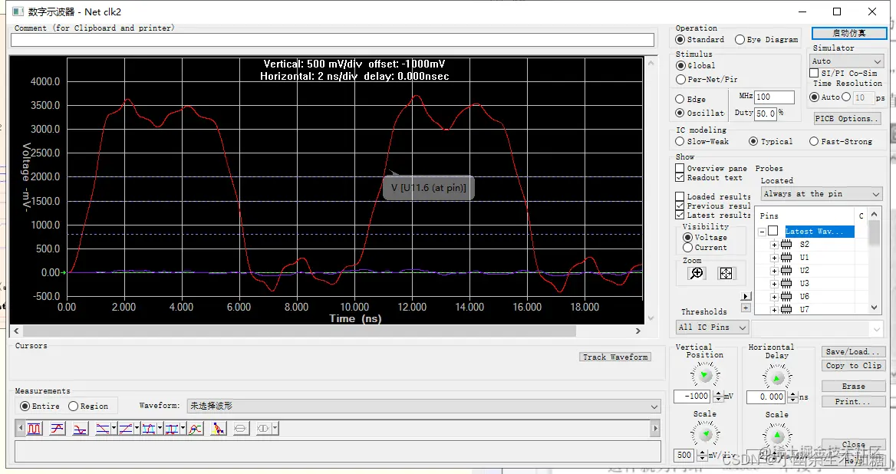Click the Horizontal Delay knob
Viewport: 896px width, 474px height.
pos(776,377)
